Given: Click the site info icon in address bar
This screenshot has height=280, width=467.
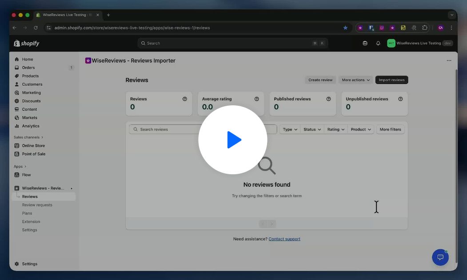Looking at the screenshot, I should point(48,28).
